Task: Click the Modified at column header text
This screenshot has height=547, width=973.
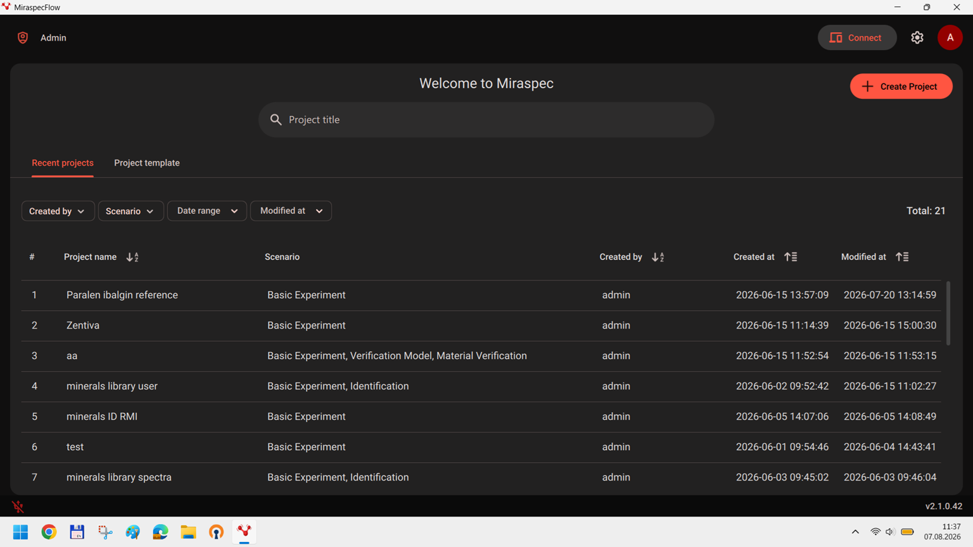Action: (x=863, y=257)
